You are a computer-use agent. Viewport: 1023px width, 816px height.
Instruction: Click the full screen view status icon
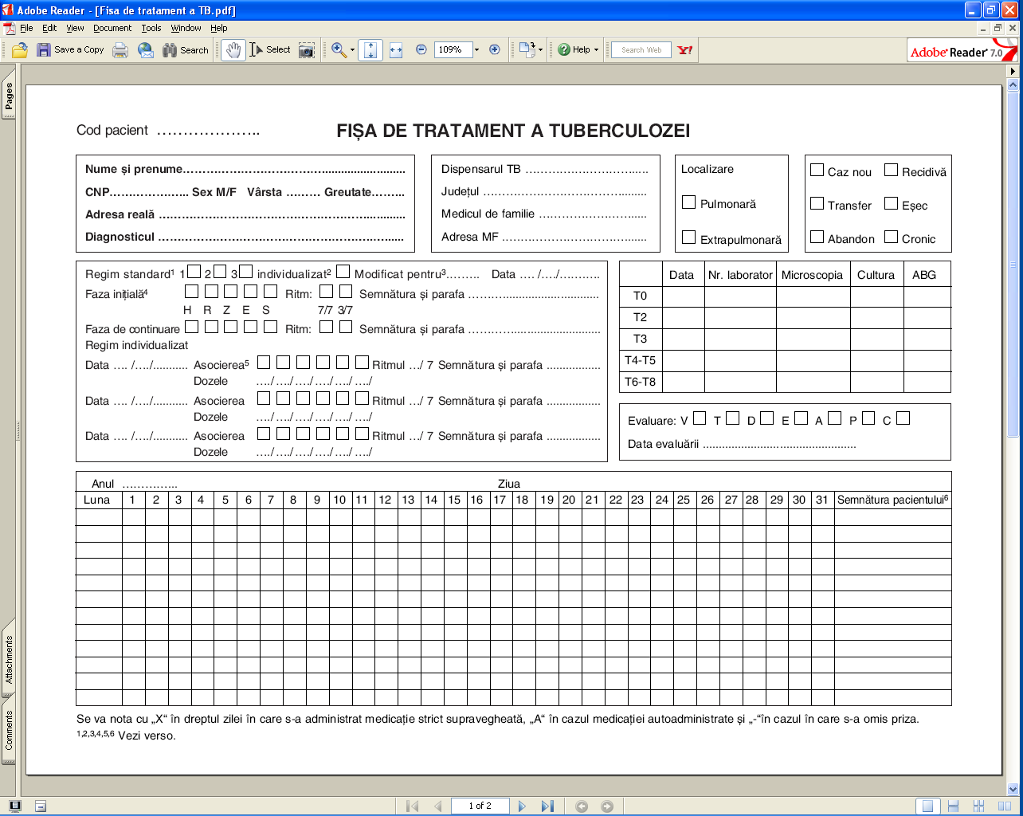point(14,806)
